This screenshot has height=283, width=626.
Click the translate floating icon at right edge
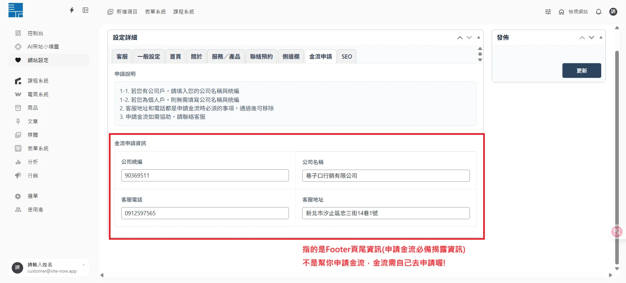617,232
